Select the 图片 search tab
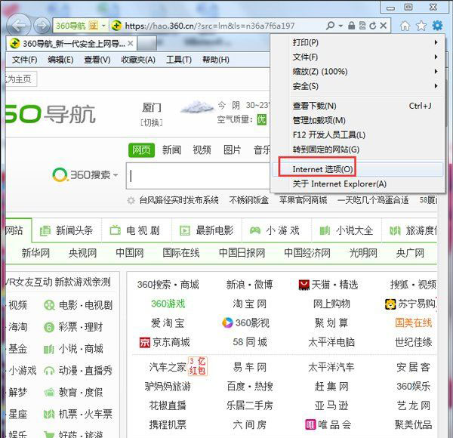Image resolution: width=453 pixels, height=438 pixels. [x=232, y=150]
